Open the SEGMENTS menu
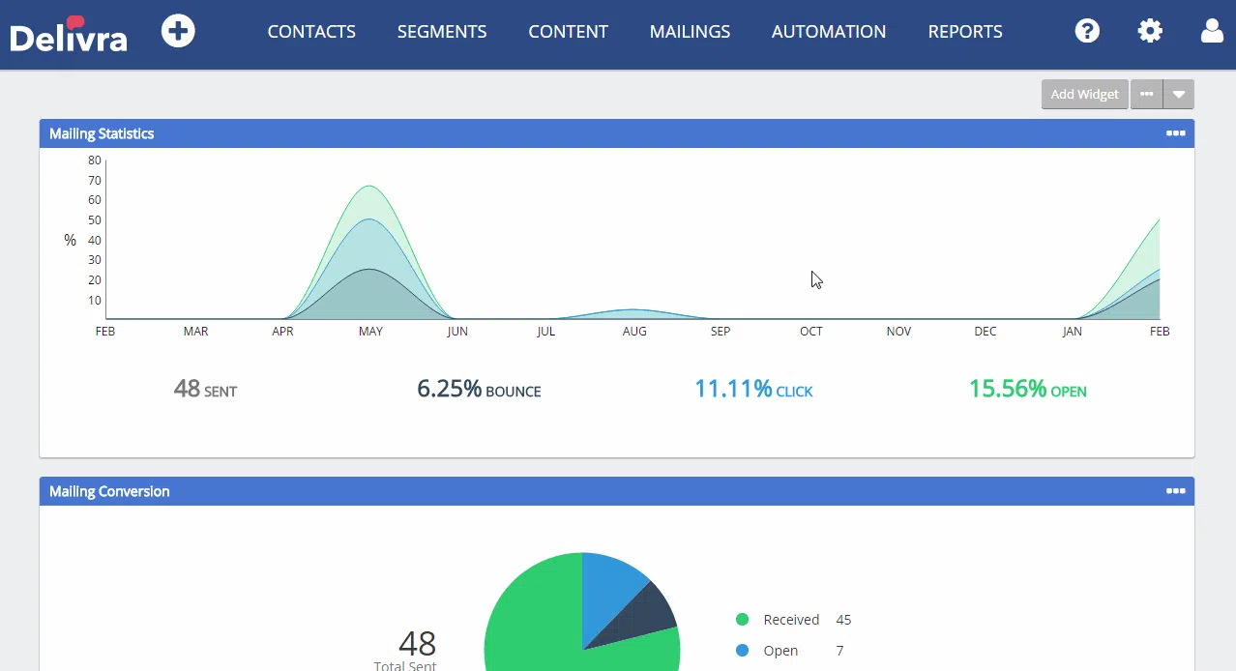 click(442, 32)
